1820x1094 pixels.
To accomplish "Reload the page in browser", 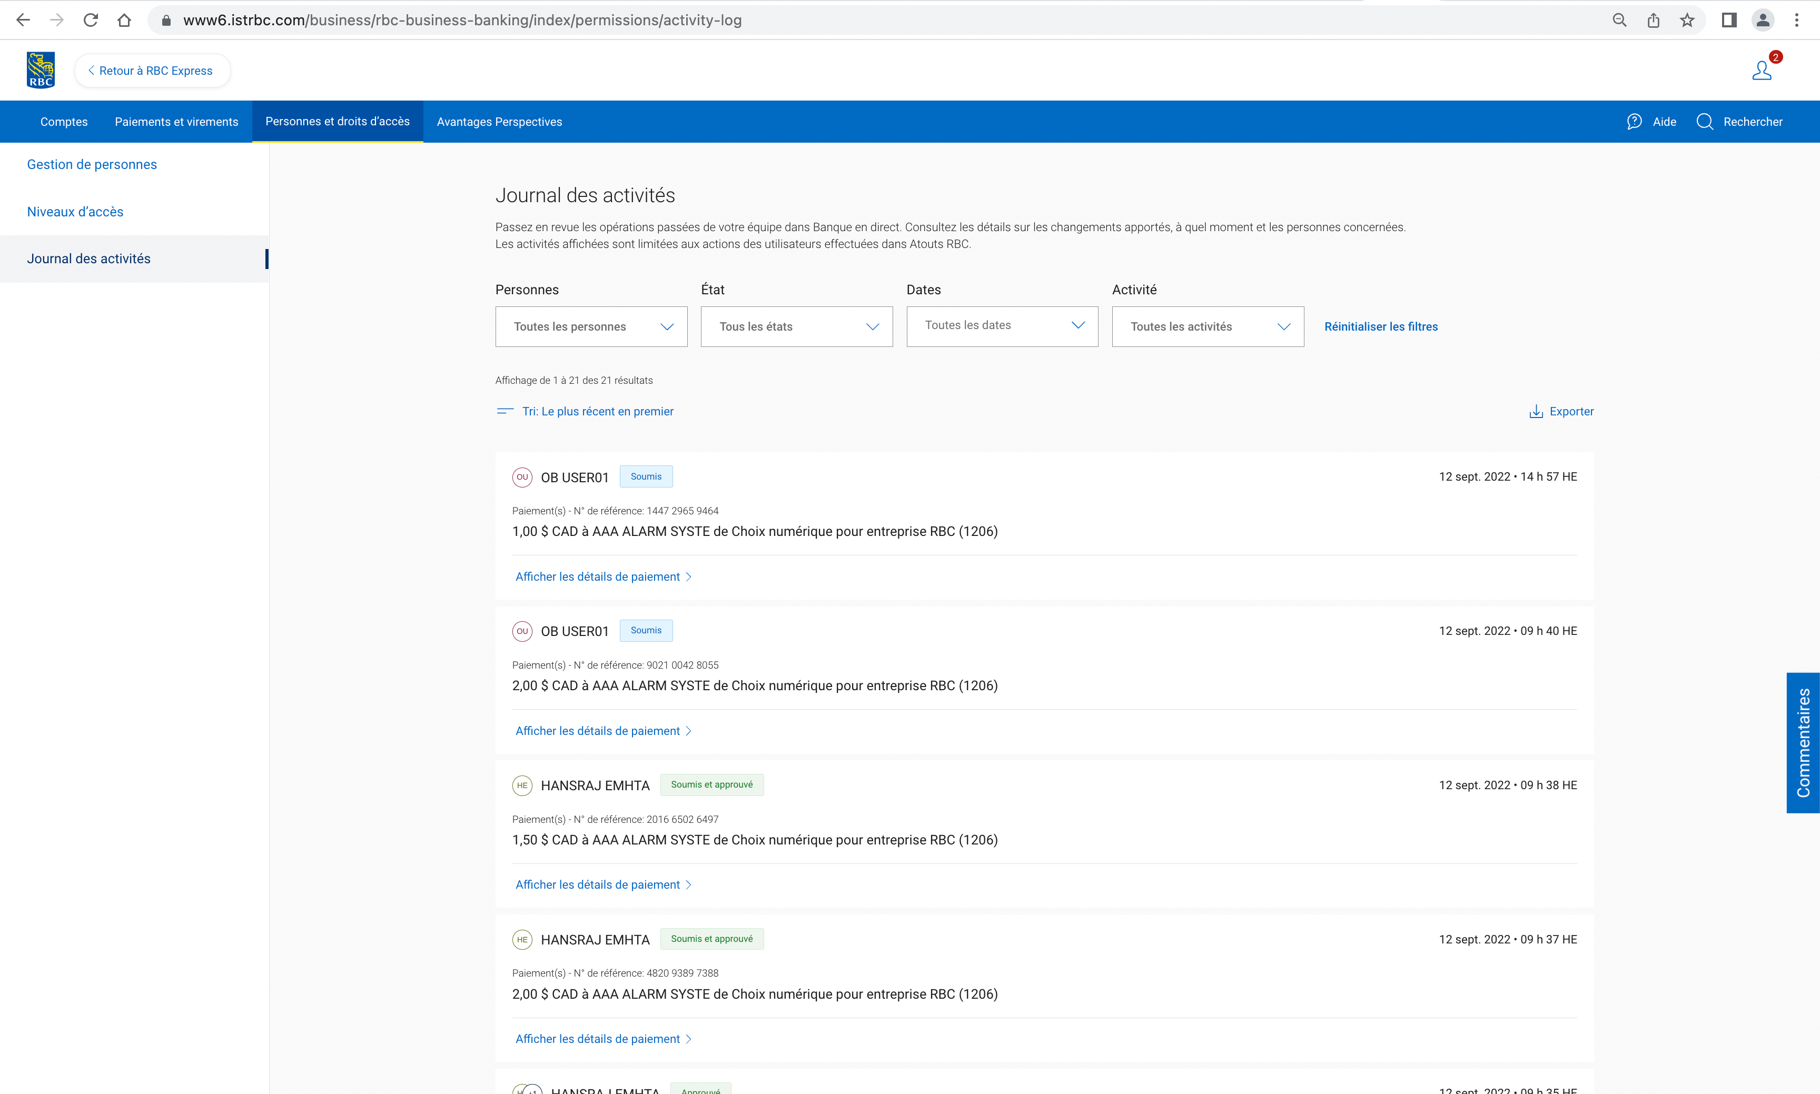I will (91, 20).
